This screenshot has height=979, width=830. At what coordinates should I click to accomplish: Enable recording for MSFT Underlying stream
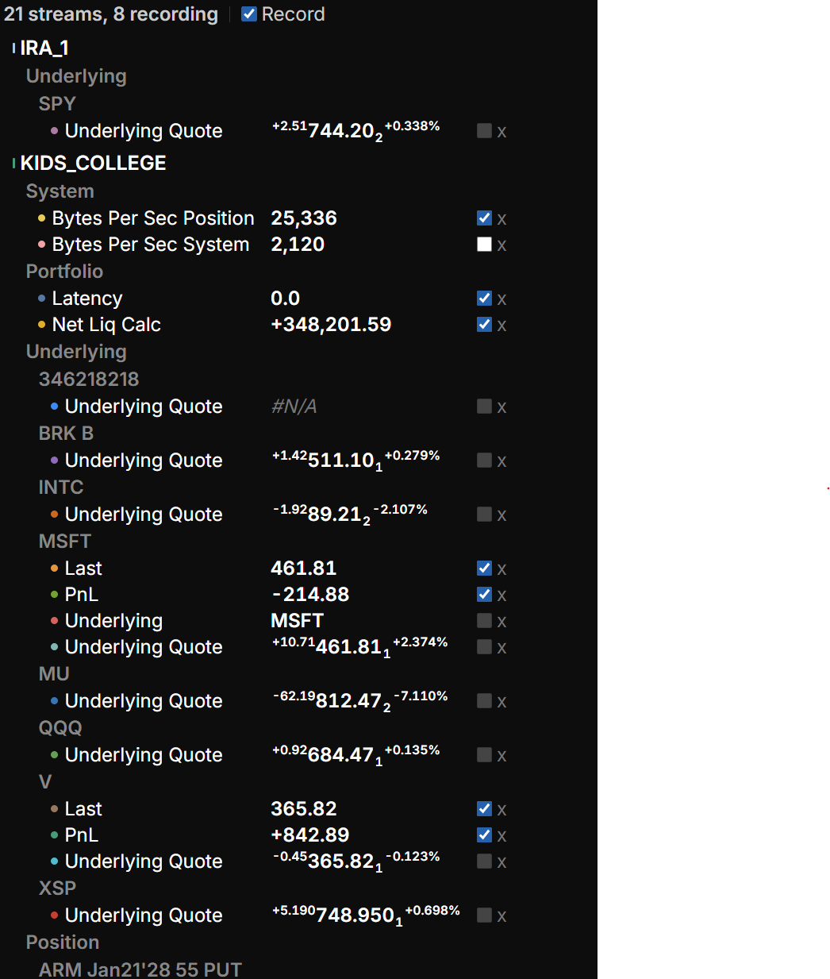click(x=484, y=621)
